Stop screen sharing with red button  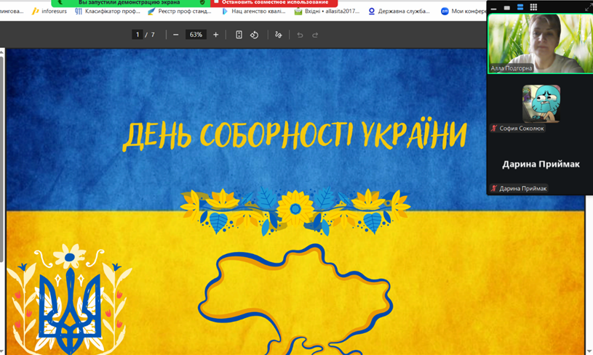pyautogui.click(x=274, y=3)
